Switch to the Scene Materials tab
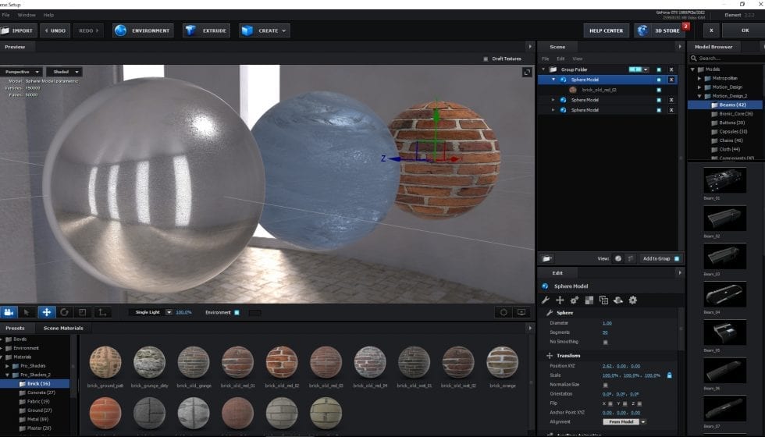This screenshot has height=437, width=765. pyautogui.click(x=62, y=328)
